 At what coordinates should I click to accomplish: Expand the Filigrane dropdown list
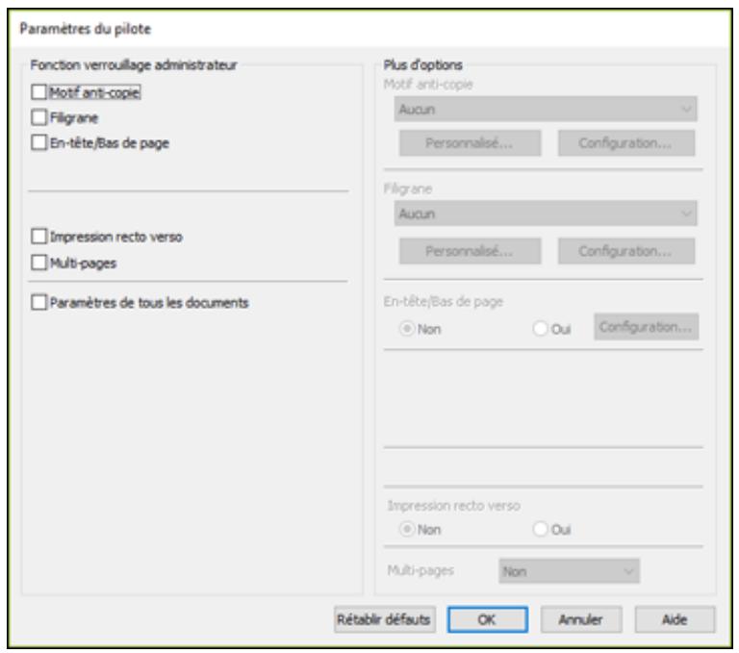click(x=546, y=212)
